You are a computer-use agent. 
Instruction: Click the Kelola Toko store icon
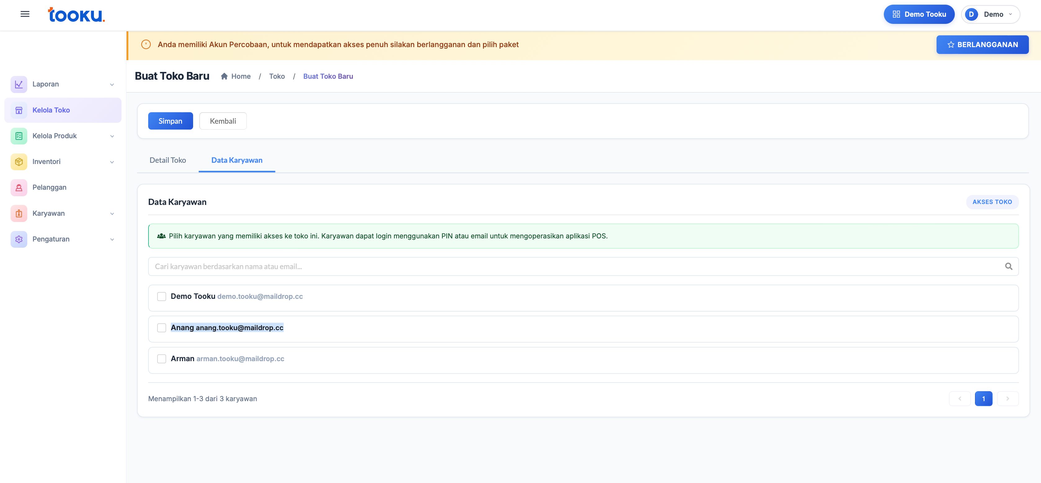[19, 110]
